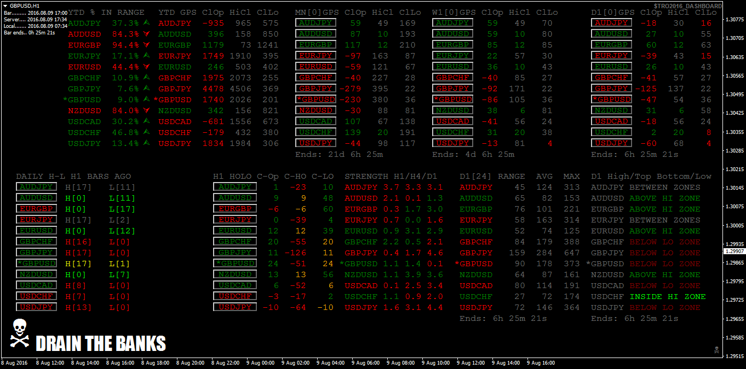
Task: Click the small skull icon in bottom-right corner
Action: tap(716, 349)
